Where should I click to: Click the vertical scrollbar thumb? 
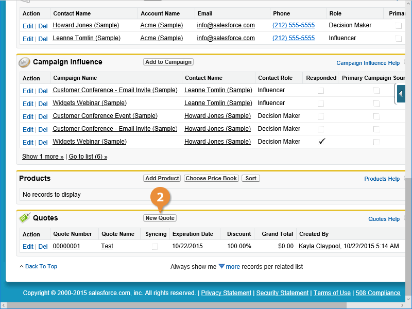pos(408,236)
